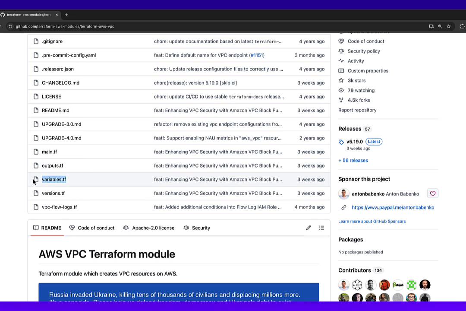The width and height of the screenshot is (466, 311).
Task: Click the file icon beside UPGRADE-4.0.md
Action: 36,138
